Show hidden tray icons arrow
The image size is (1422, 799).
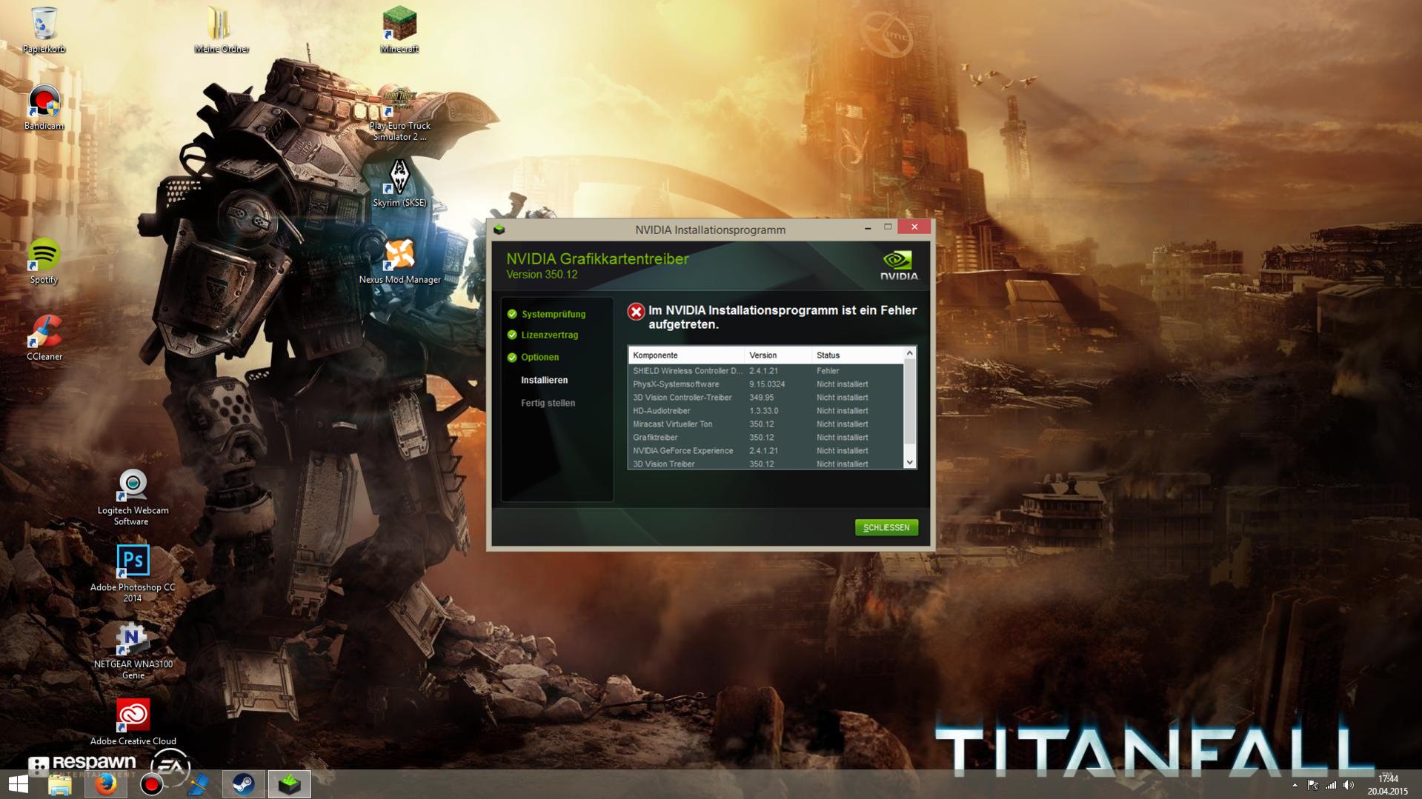1295,785
